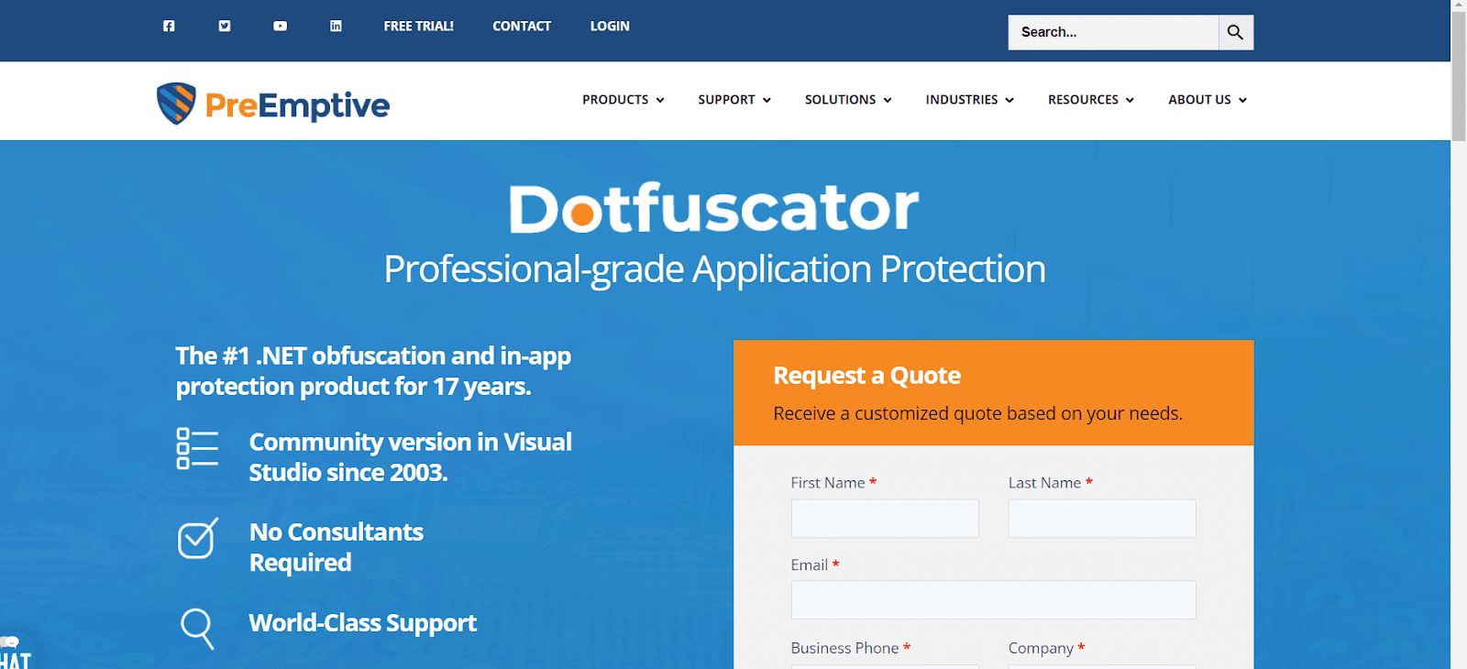
Task: Focus the Search text box
Action: [1113, 32]
